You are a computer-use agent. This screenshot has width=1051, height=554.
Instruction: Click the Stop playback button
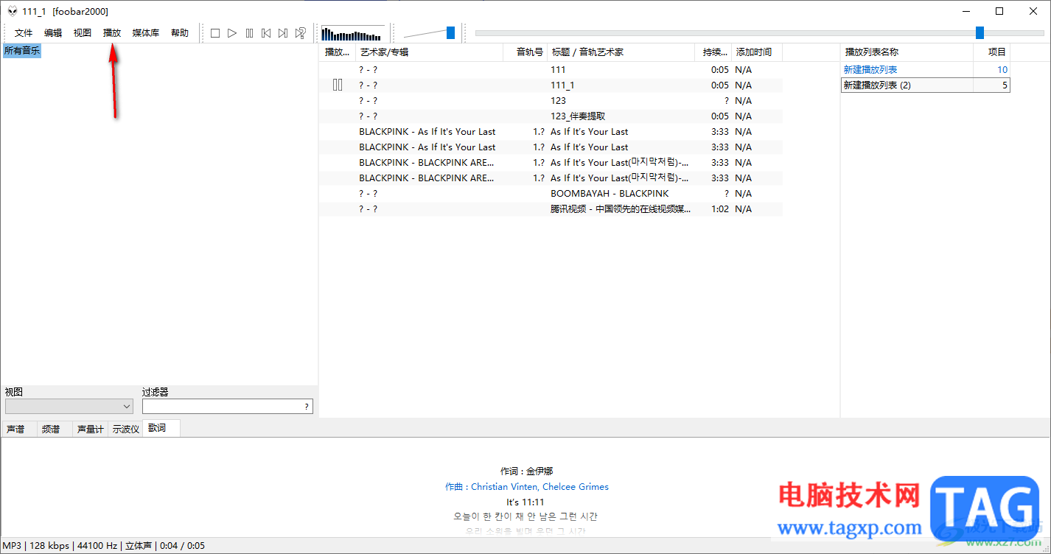pyautogui.click(x=215, y=33)
